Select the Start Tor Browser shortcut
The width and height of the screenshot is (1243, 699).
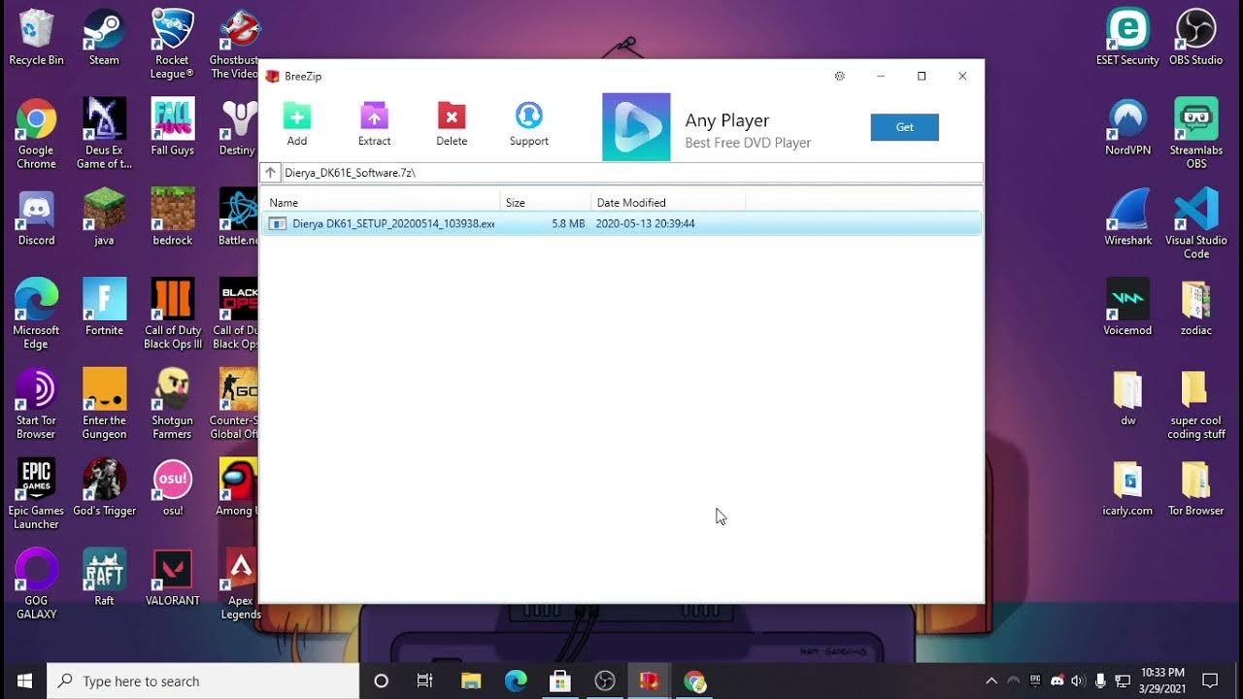point(36,404)
